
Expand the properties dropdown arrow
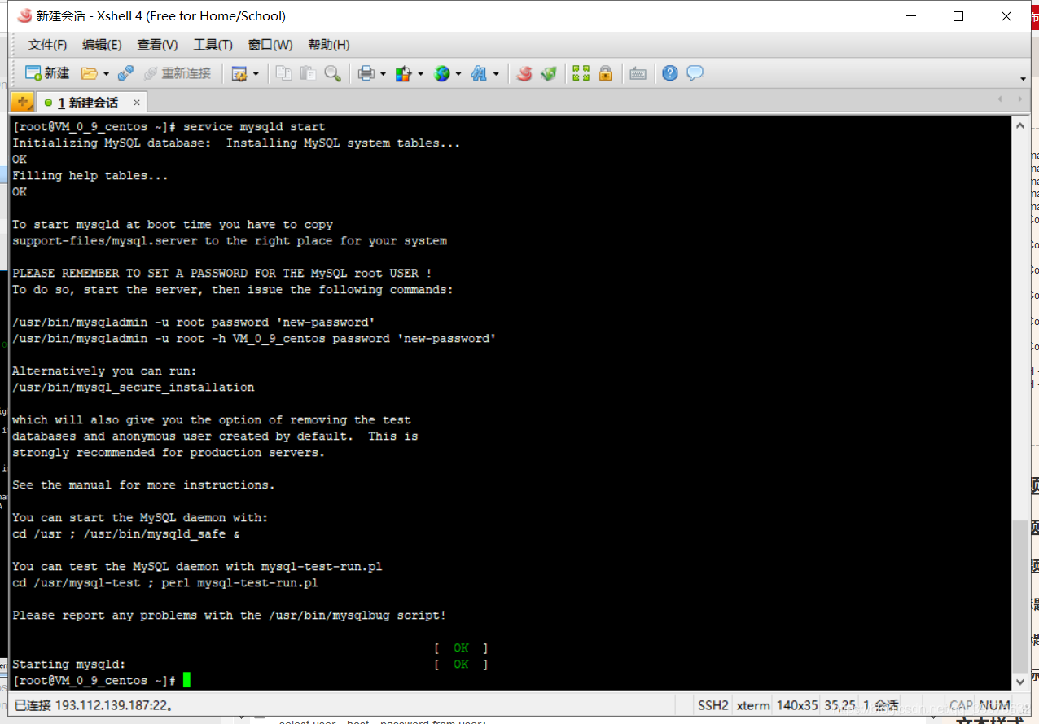point(256,74)
